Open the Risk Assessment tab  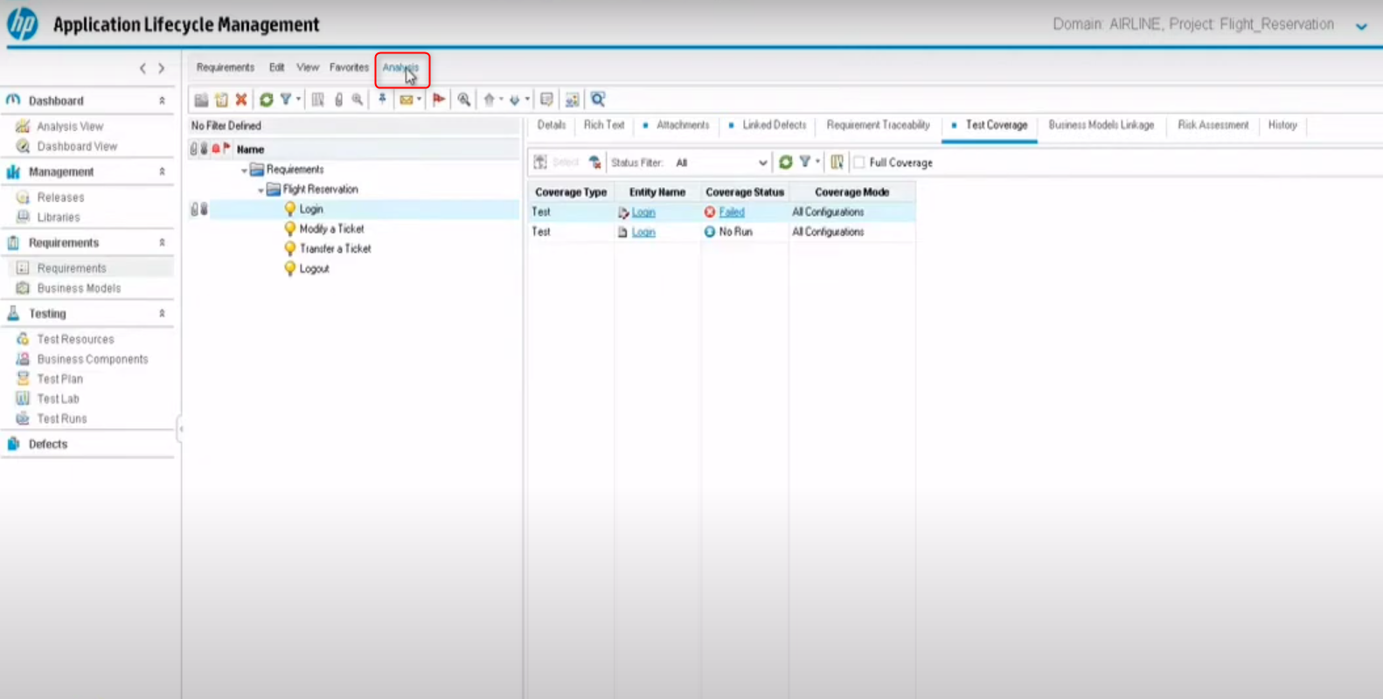pos(1213,126)
